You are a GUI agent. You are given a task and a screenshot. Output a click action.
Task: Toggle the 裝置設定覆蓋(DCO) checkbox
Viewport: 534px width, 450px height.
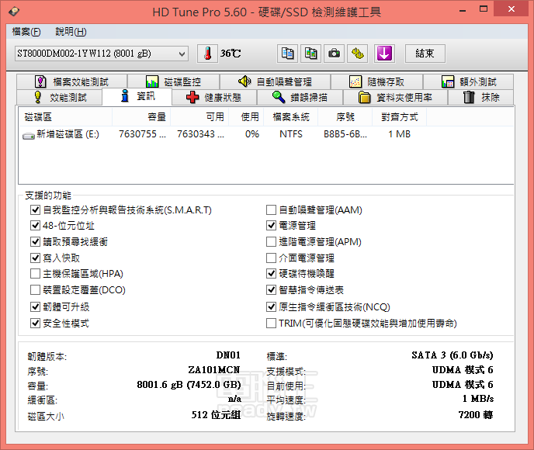36,289
